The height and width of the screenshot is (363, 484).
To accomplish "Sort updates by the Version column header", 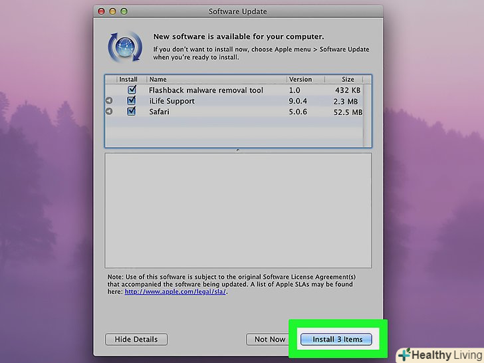I will 306,79.
